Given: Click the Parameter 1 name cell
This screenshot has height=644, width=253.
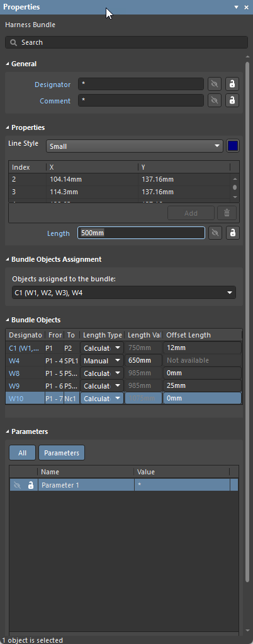Looking at the screenshot, I should click(x=86, y=485).
